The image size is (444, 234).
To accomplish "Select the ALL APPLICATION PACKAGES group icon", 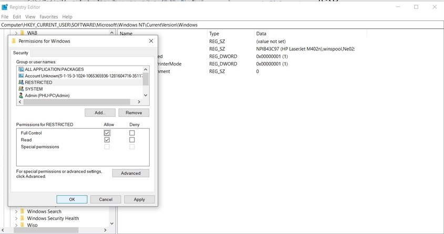I will pyautogui.click(x=21, y=69).
